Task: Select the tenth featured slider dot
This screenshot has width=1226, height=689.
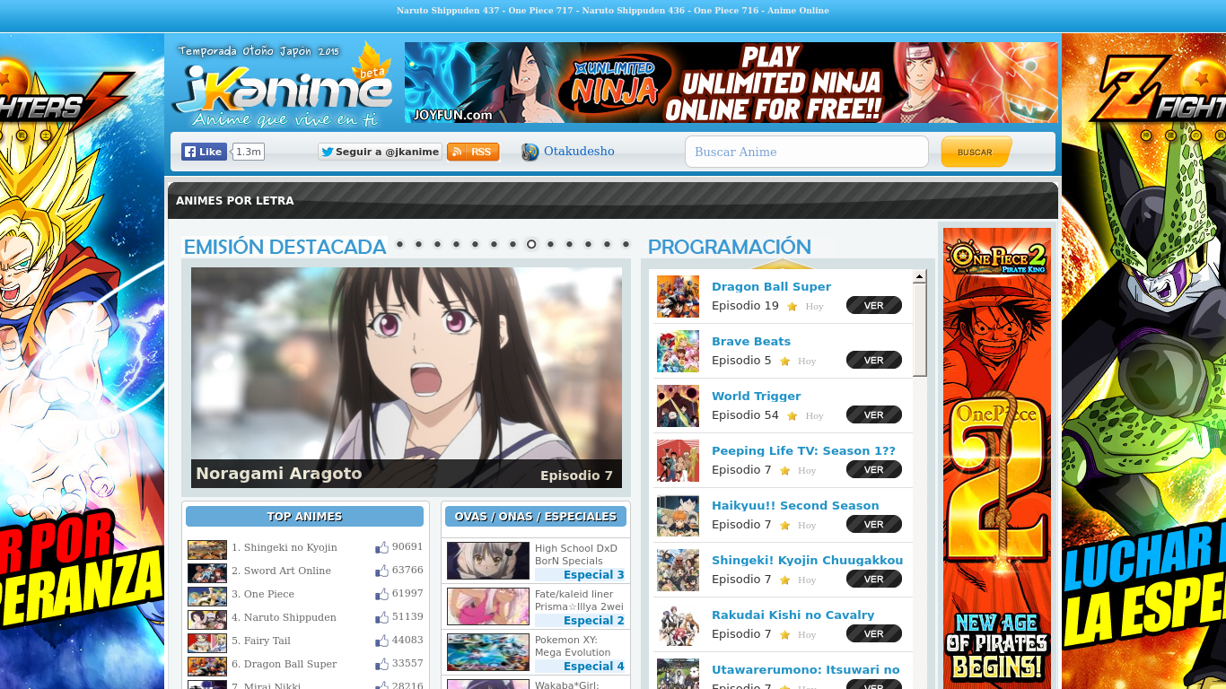Action: click(569, 244)
